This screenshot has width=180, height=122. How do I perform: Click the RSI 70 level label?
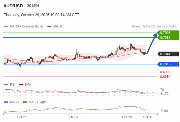[x=162, y=90]
